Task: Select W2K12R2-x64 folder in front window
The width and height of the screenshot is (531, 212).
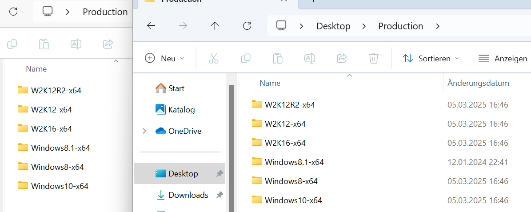Action: [x=283, y=104]
